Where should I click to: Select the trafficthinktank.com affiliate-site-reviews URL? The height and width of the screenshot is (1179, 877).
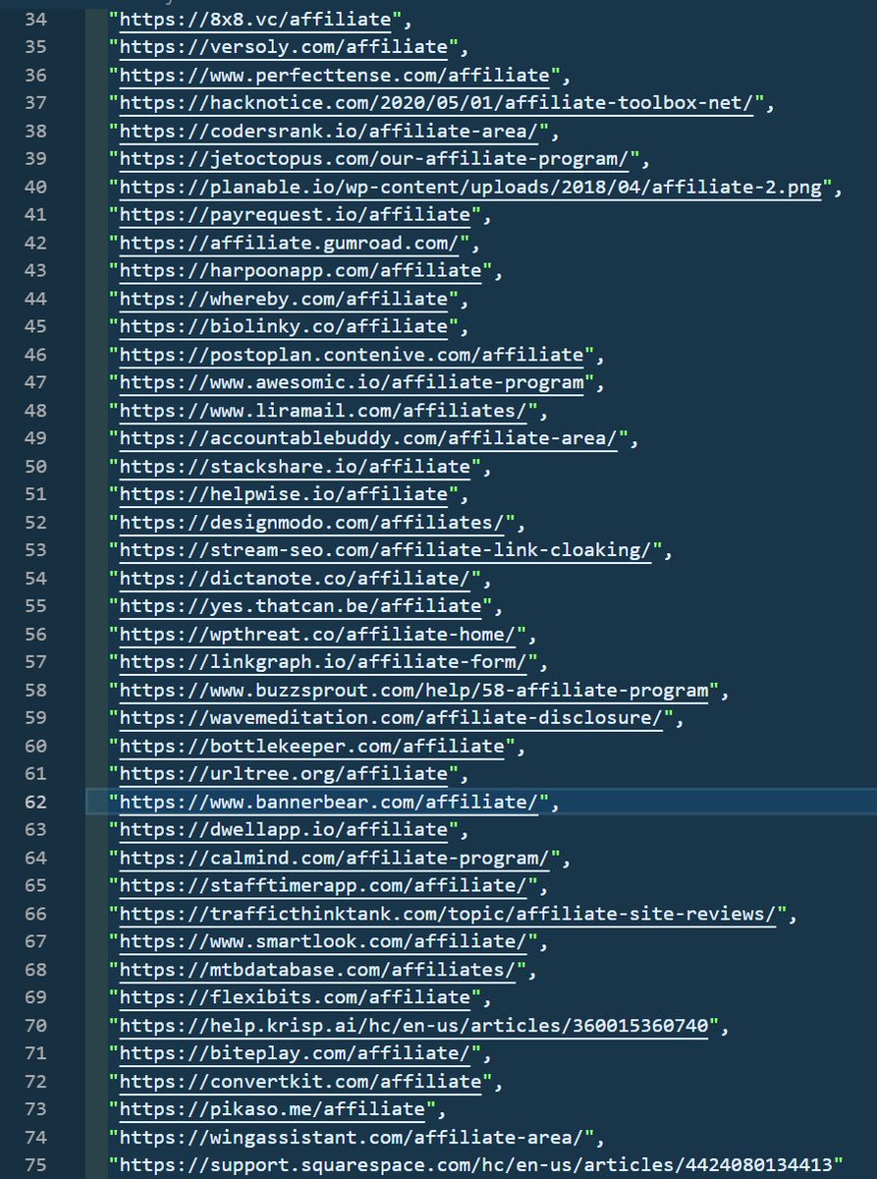click(x=447, y=915)
